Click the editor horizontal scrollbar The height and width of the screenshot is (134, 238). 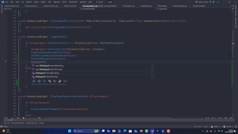click(x=109, y=118)
